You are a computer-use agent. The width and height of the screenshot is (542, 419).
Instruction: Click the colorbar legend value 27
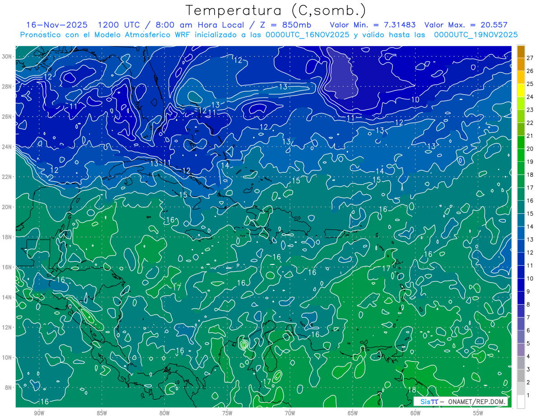point(530,57)
